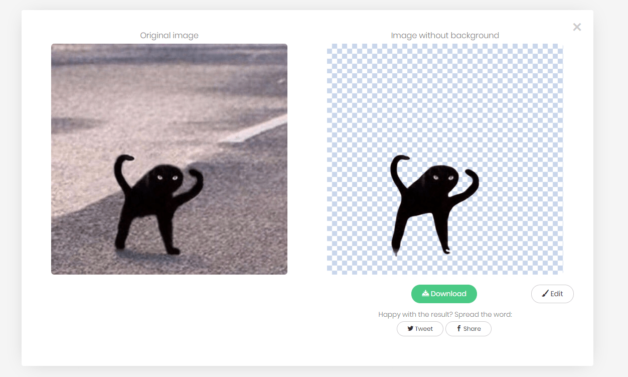Image resolution: width=628 pixels, height=377 pixels.
Task: Click 'Happy with the result? Spread the word:' text
Action: coord(445,315)
